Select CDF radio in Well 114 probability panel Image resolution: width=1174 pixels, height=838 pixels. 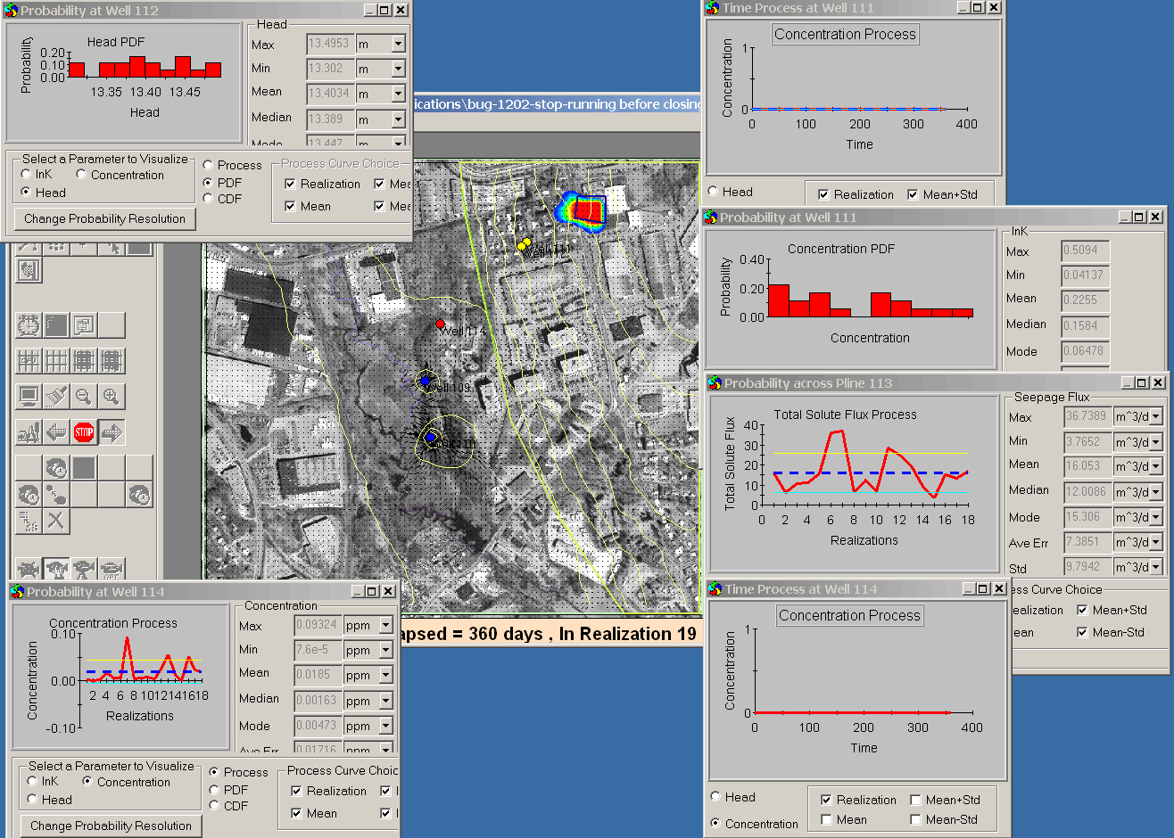[x=215, y=806]
